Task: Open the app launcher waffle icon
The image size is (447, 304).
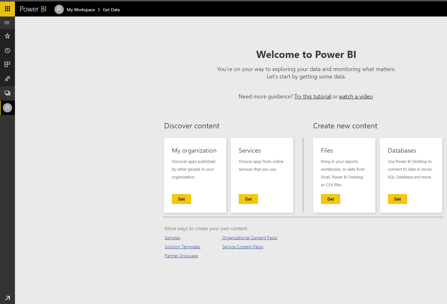Action: tap(7, 9)
